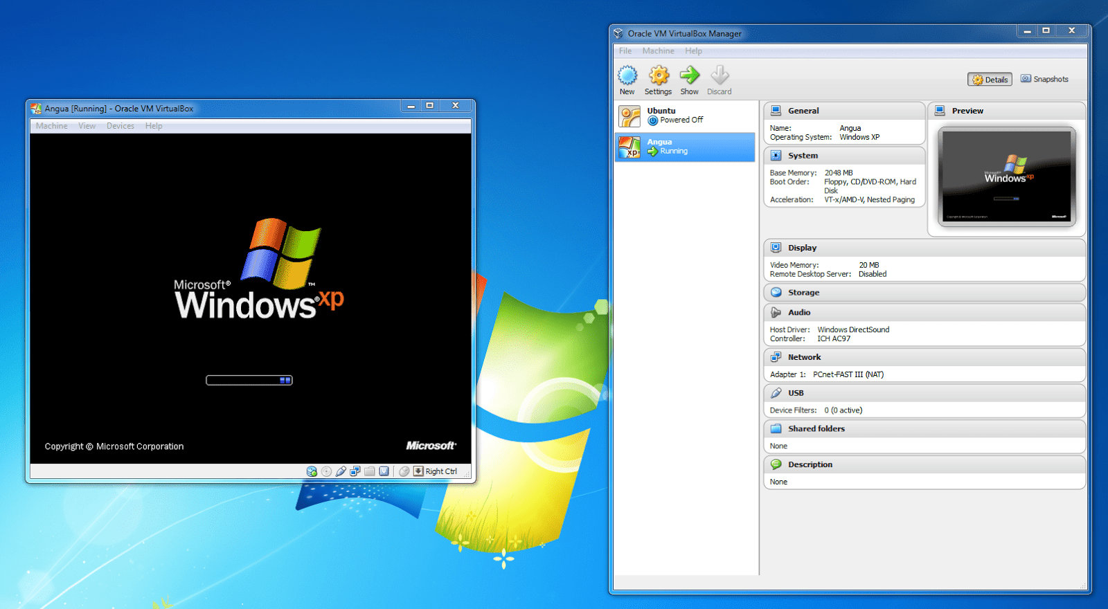Click '0 (0 active)' device filters value
The image size is (1108, 609).
click(x=843, y=410)
